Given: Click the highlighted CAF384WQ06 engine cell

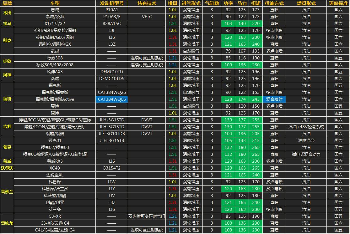Looking at the screenshot, I should pos(112,99).
